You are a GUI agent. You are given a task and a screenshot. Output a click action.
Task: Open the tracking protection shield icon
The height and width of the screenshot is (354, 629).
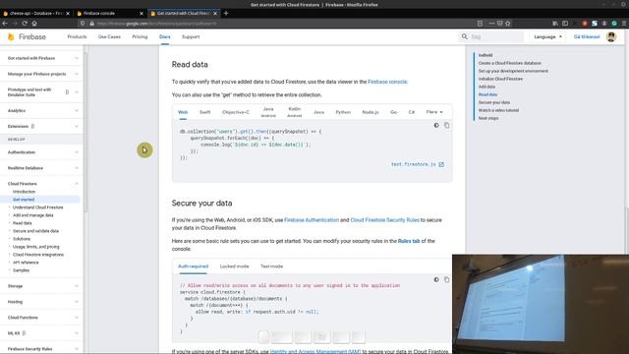(x=83, y=24)
